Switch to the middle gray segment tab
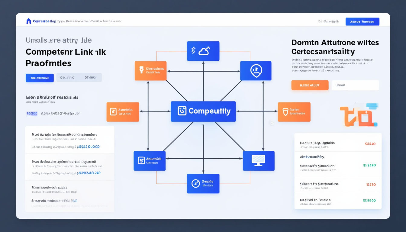This screenshot has width=406, height=232. pos(67,78)
